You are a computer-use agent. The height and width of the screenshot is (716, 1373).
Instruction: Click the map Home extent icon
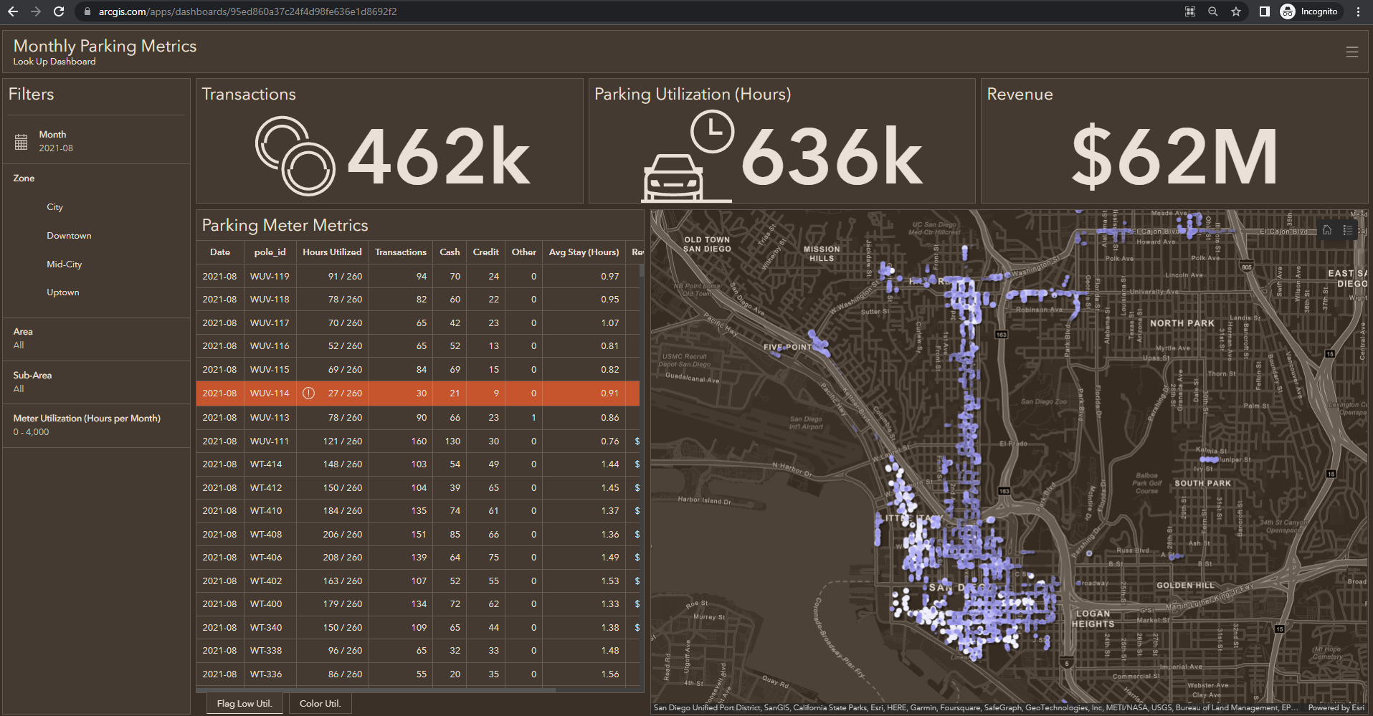[x=1327, y=230]
